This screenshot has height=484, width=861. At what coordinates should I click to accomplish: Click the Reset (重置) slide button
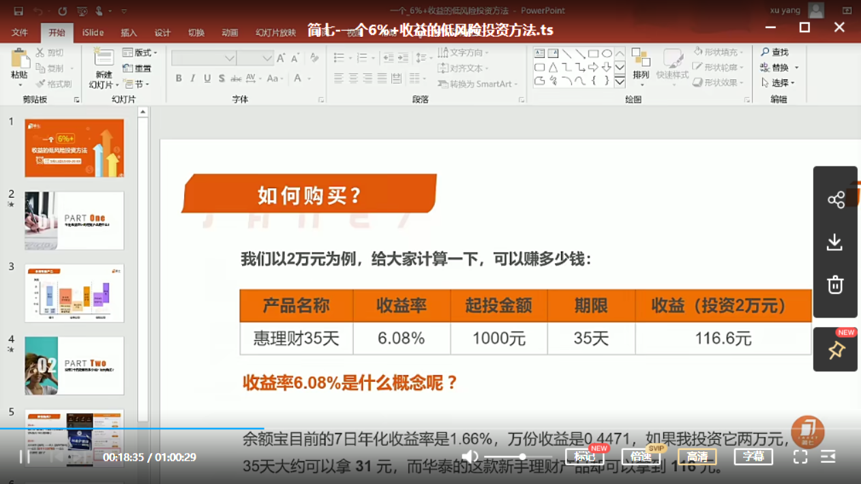137,68
